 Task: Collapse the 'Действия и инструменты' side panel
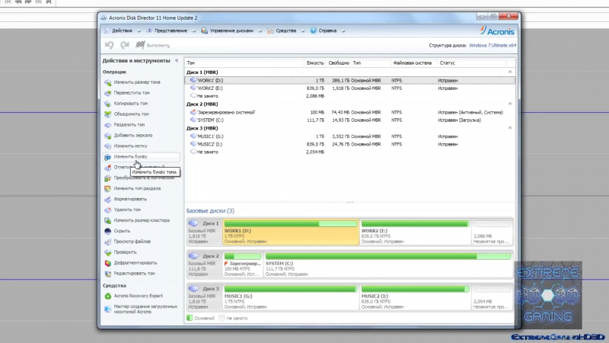click(177, 61)
